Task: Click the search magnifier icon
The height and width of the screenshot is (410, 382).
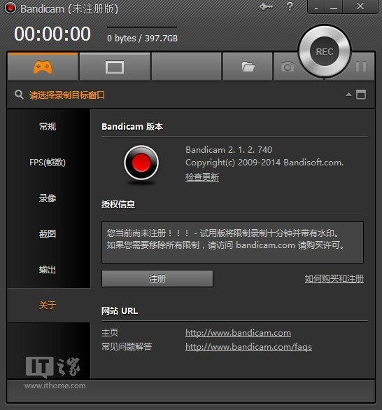Action: [19, 95]
